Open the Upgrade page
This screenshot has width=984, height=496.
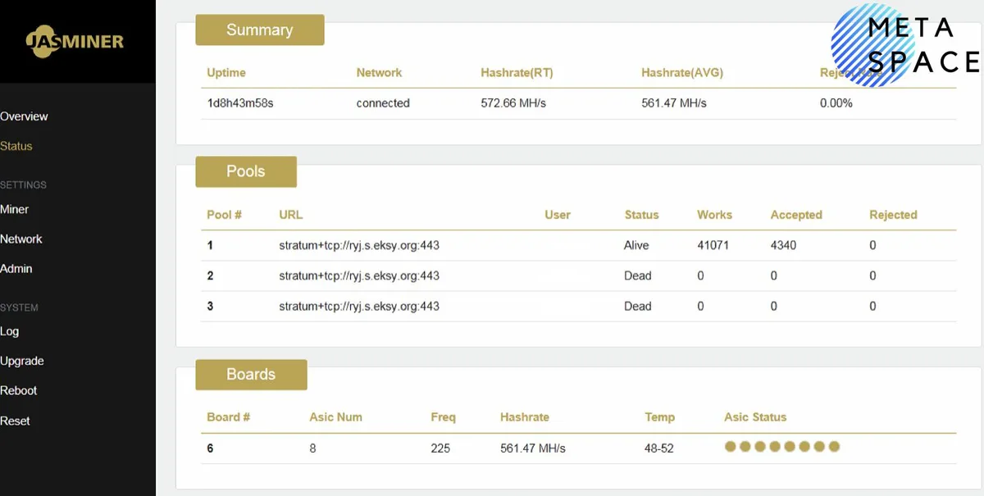22,361
